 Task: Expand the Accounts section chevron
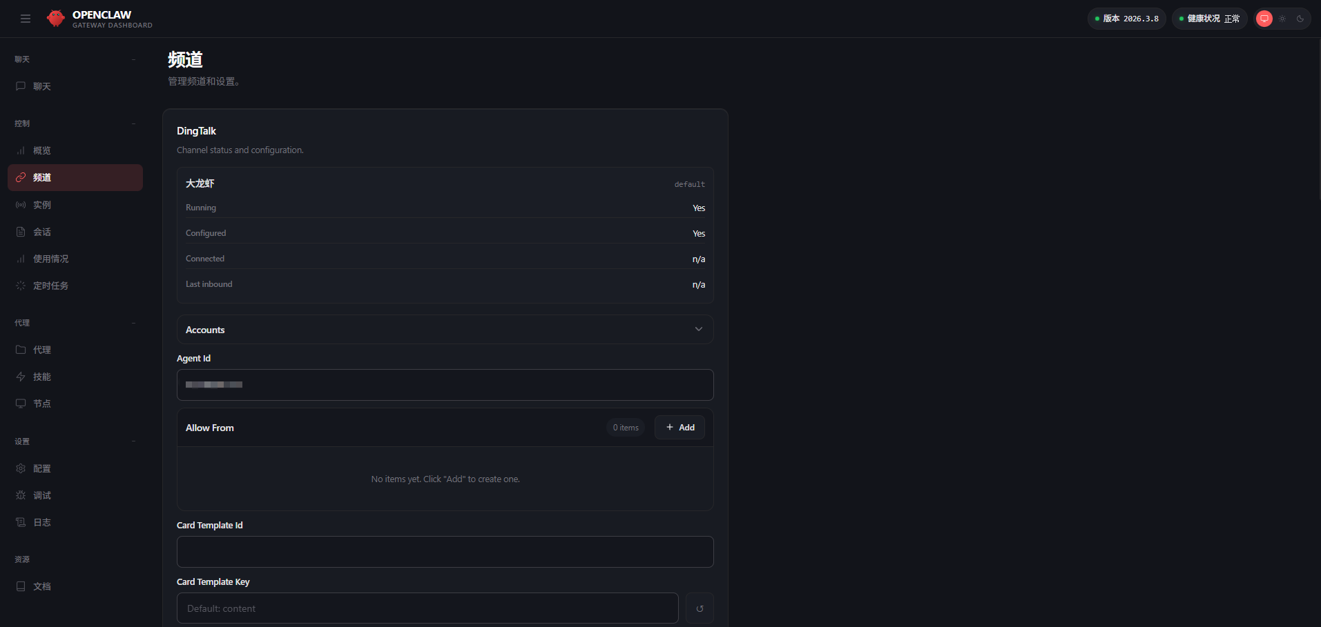pyautogui.click(x=699, y=329)
